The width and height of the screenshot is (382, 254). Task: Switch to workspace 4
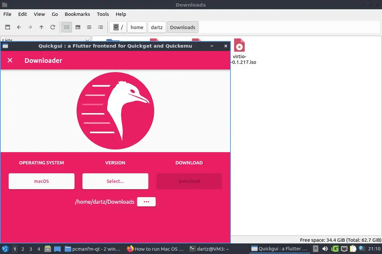coord(39,249)
